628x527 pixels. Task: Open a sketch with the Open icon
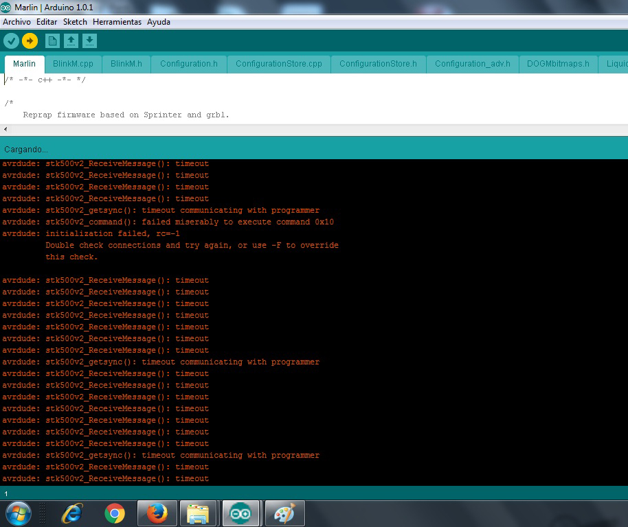(71, 40)
